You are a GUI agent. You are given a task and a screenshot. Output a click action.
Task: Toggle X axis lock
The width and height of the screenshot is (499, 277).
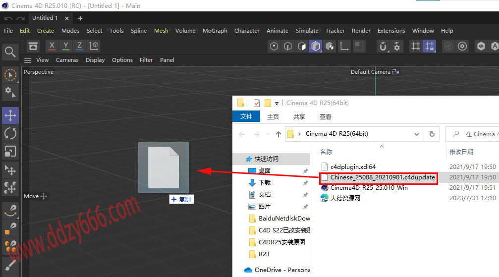click(52, 47)
